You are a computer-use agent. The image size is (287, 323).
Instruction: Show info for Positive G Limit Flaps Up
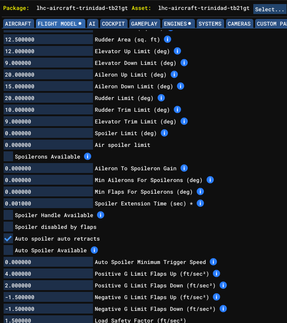coord(216,273)
